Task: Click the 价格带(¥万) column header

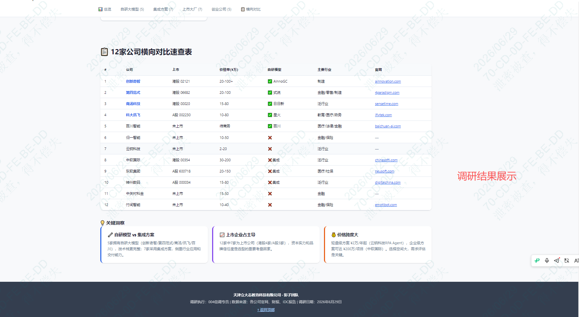Action: (x=229, y=70)
